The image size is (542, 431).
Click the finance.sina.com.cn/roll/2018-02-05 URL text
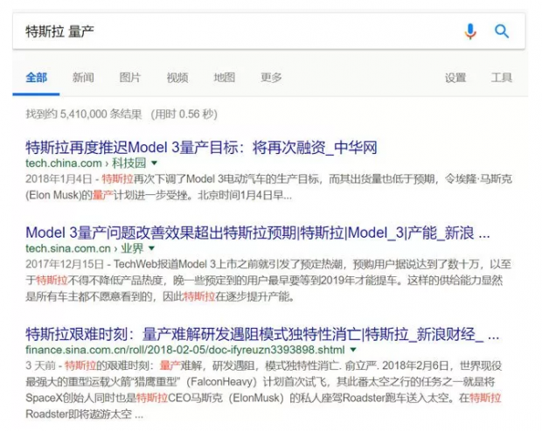tap(185, 350)
